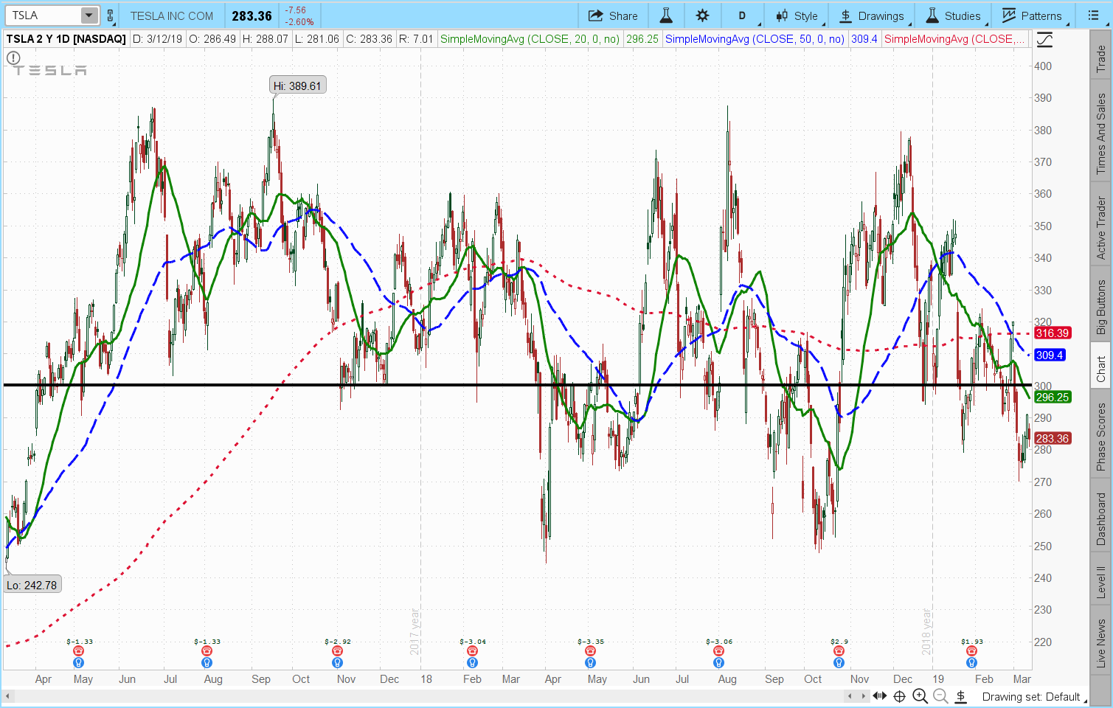Switch to the Trade side tab
Image resolution: width=1113 pixels, height=708 pixels.
click(x=1100, y=58)
